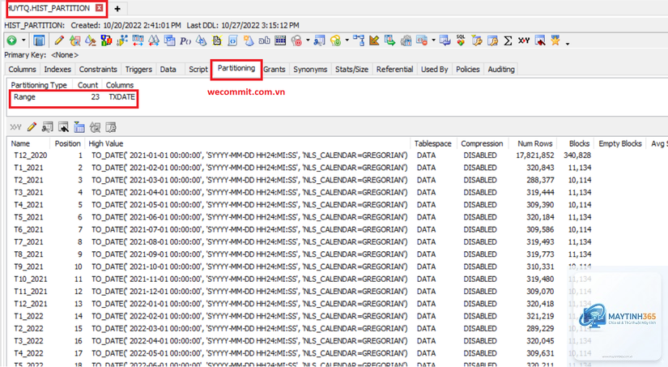Click the Compression column header

coord(482,143)
